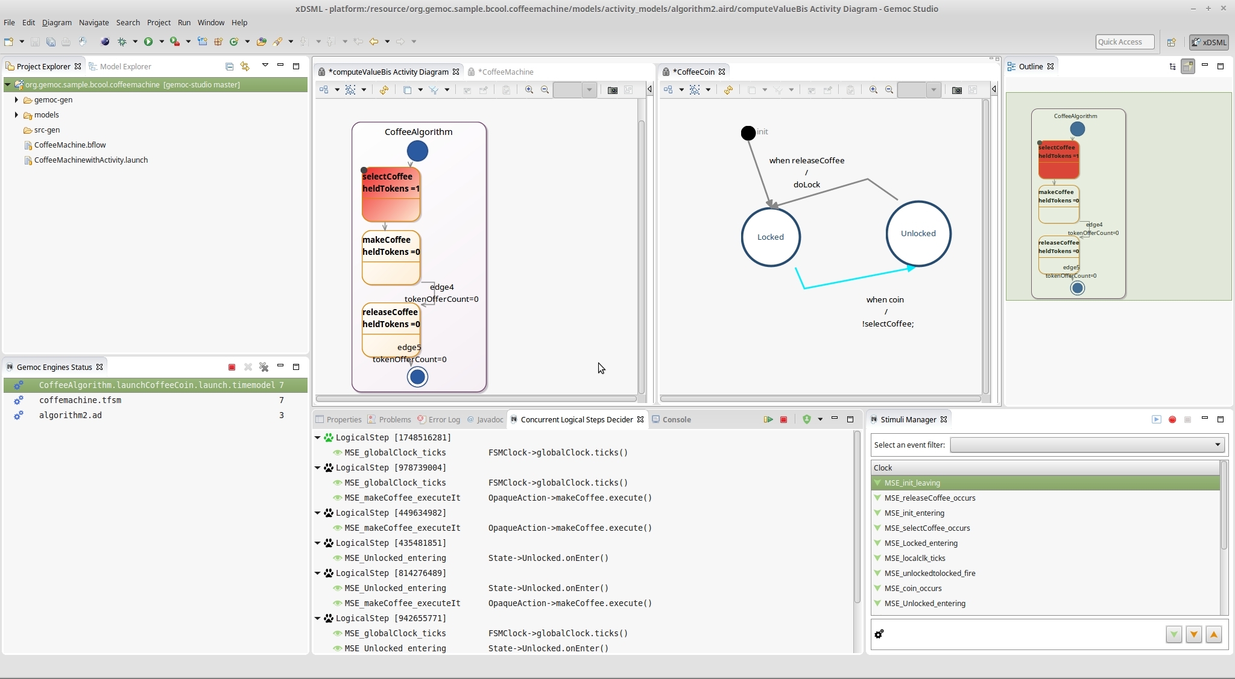Click the green Run launch icon
The image size is (1235, 679).
click(x=148, y=42)
